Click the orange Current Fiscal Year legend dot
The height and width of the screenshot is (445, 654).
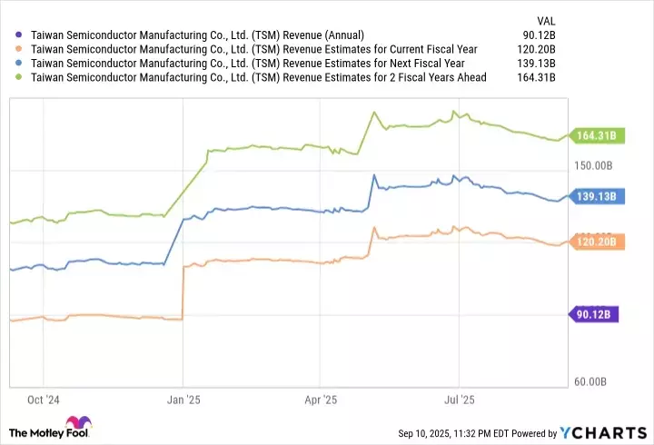20,49
